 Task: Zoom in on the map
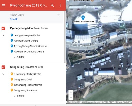[x=71, y=92]
